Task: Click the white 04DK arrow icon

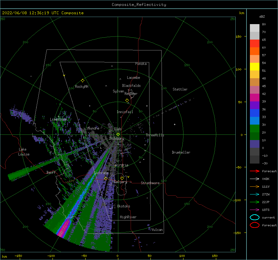Action: tap(255, 179)
